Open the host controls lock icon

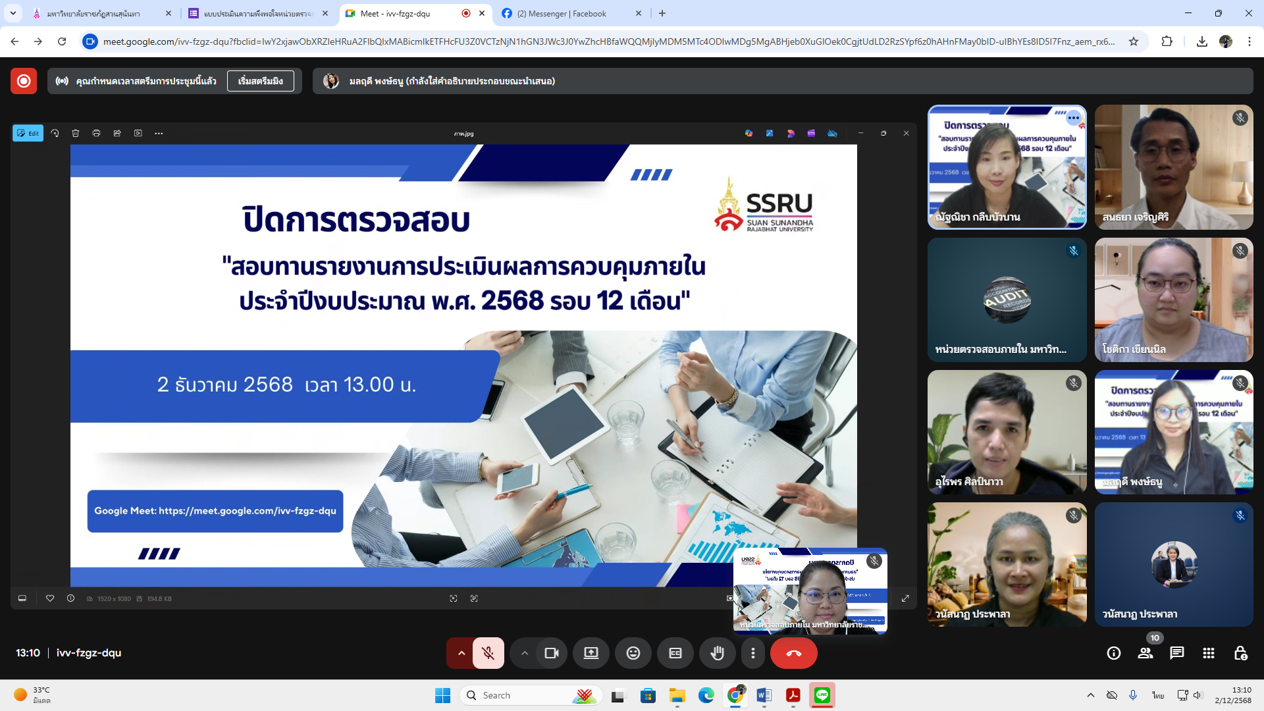1240,653
